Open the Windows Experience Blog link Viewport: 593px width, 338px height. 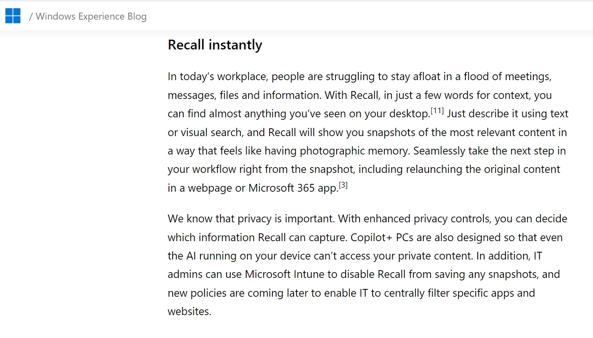pyautogui.click(x=91, y=16)
